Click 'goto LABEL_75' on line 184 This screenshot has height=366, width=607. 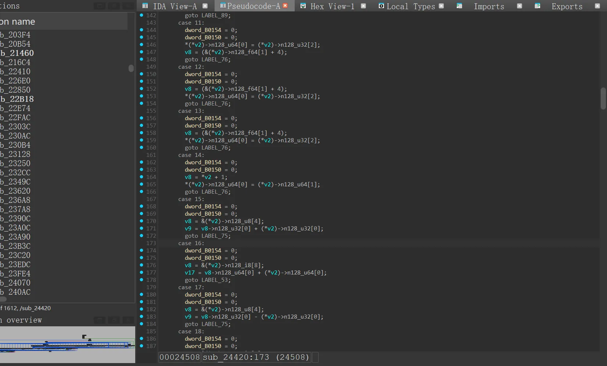(x=208, y=324)
